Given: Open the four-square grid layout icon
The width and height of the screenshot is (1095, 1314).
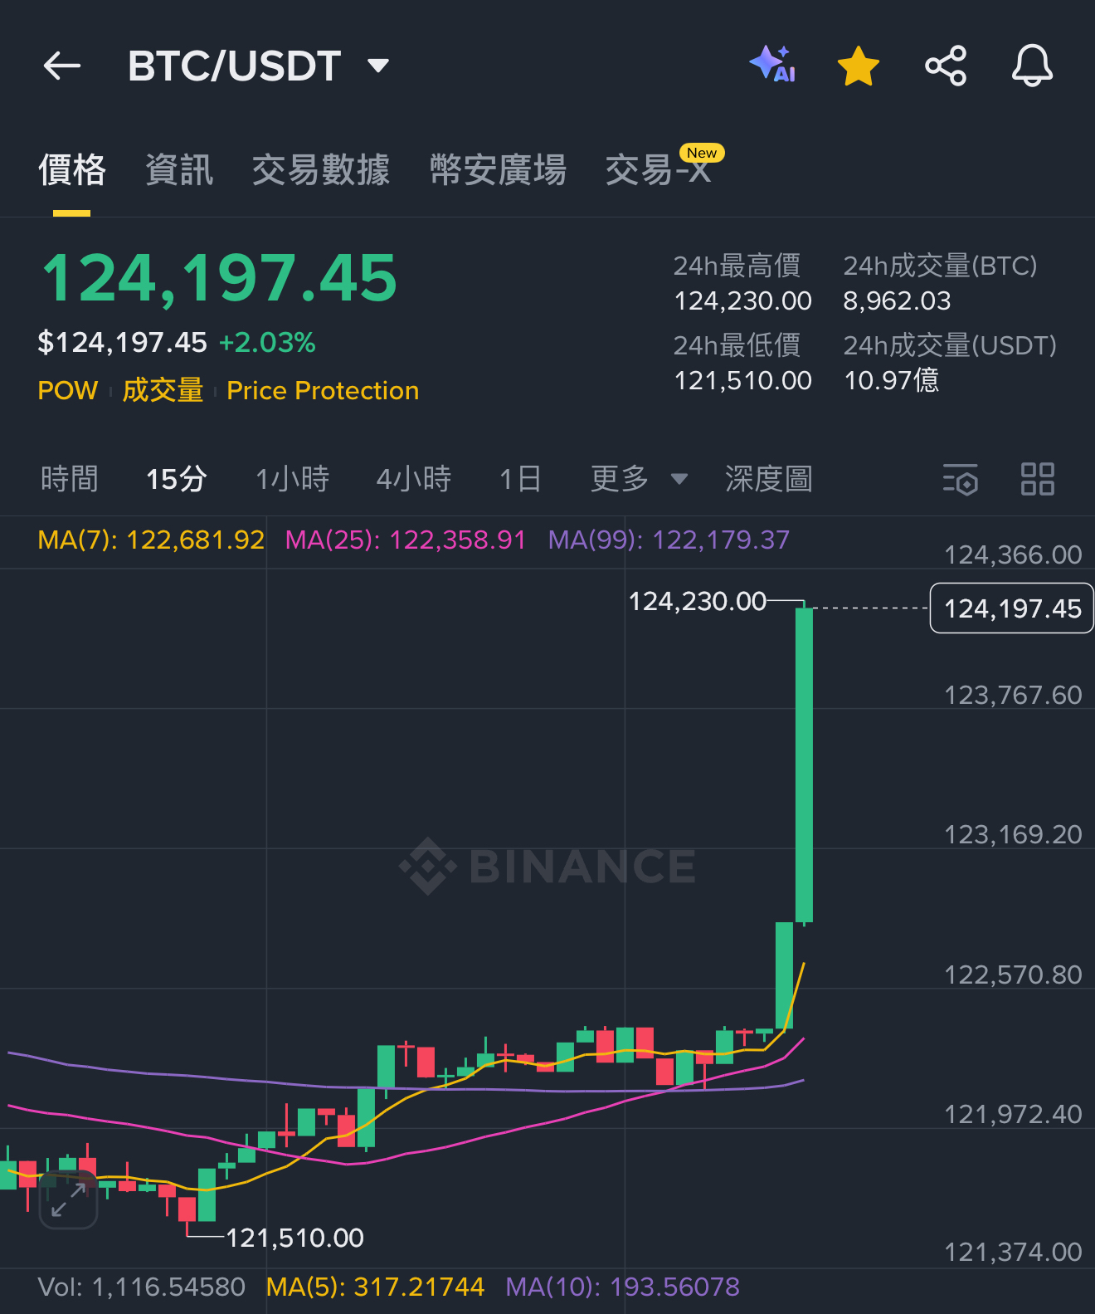Looking at the screenshot, I should click(x=1037, y=479).
